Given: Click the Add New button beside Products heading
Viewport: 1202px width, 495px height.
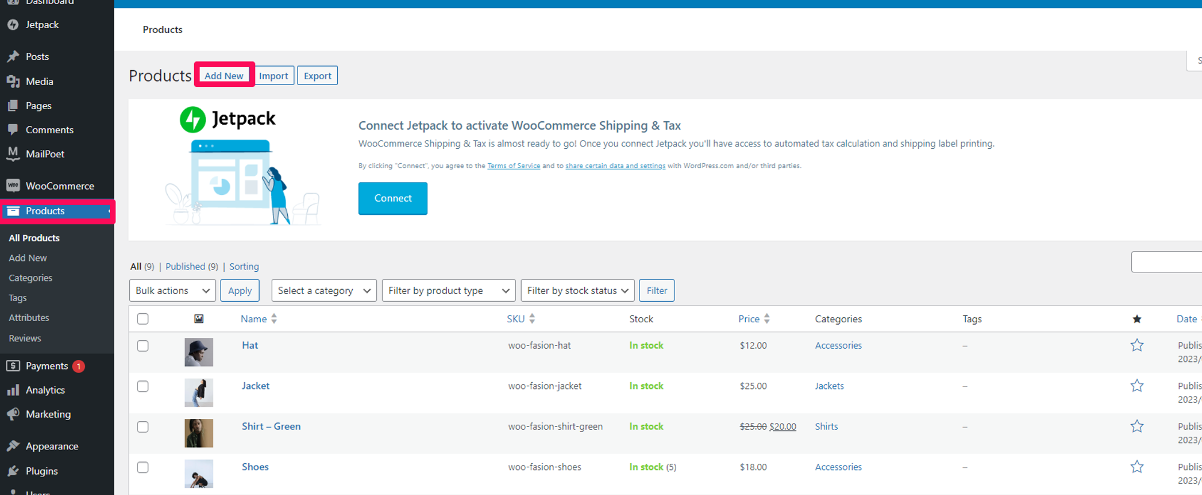Looking at the screenshot, I should (x=224, y=76).
